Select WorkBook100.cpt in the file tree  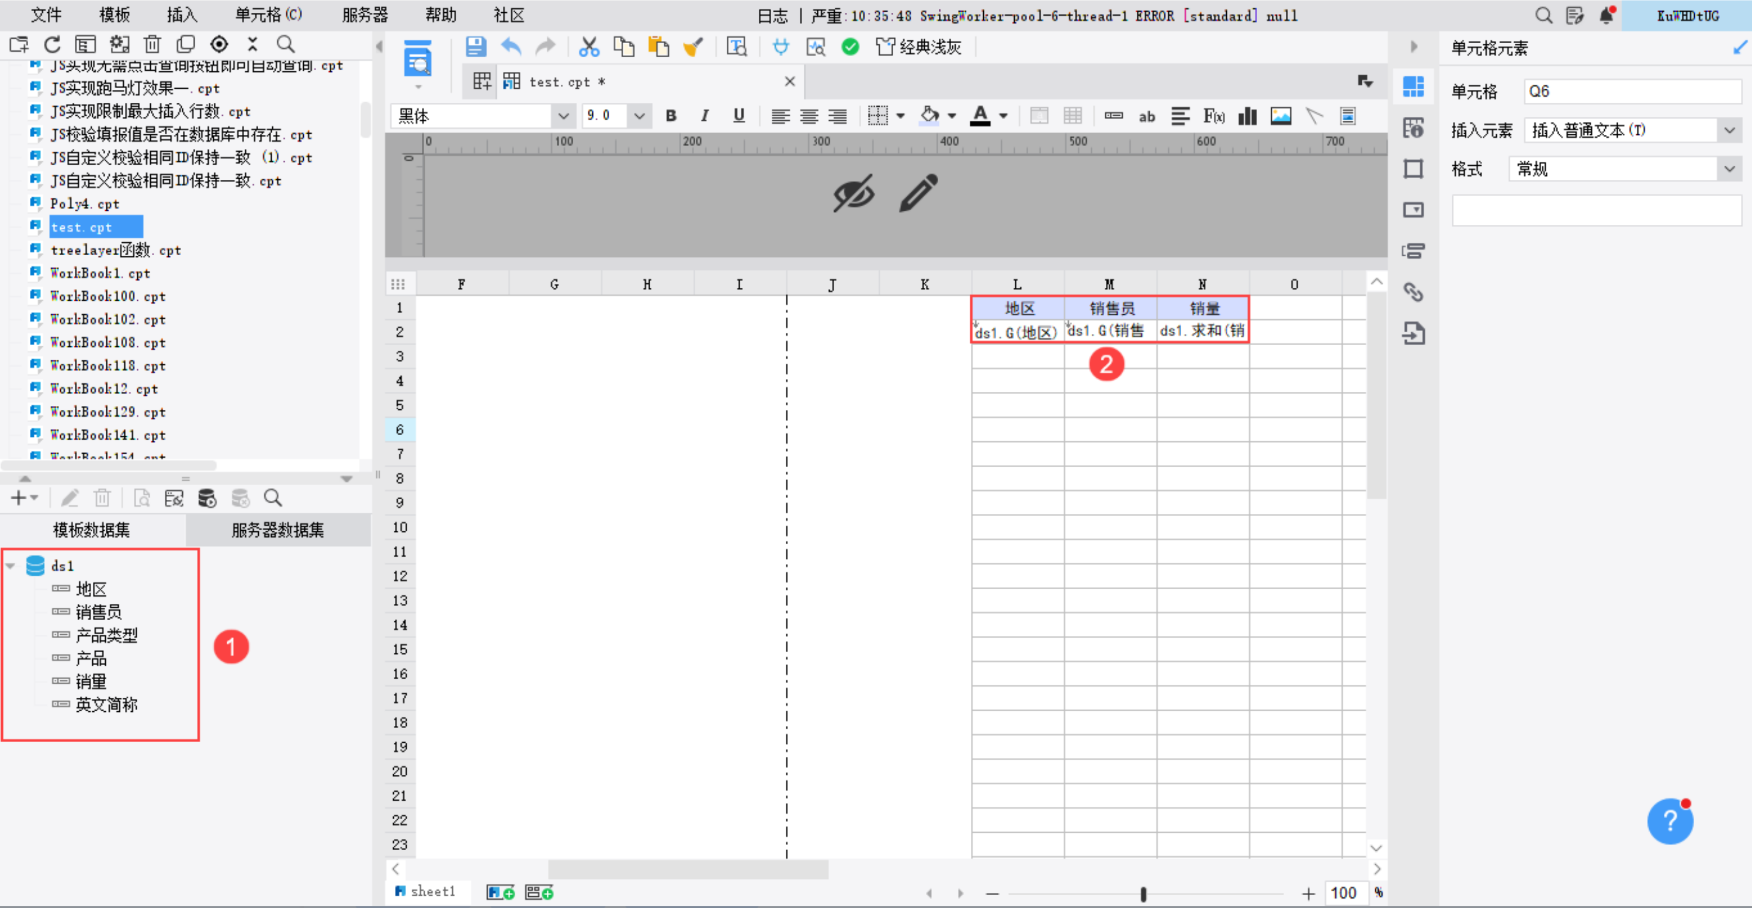[107, 296]
